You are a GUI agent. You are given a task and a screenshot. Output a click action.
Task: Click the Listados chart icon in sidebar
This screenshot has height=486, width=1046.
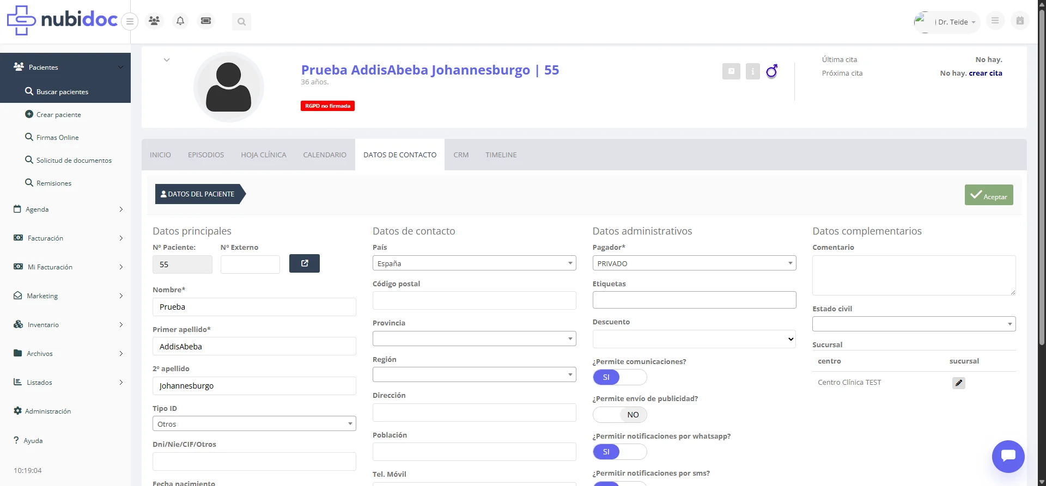tap(17, 382)
